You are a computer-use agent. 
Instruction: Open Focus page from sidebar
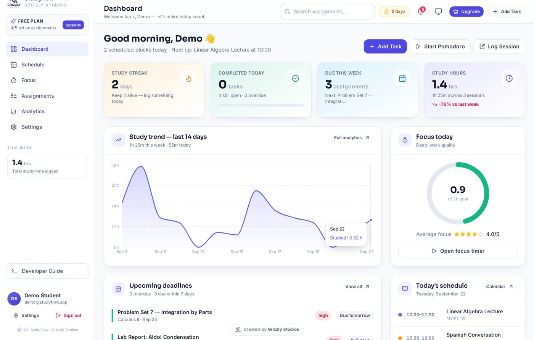point(47,80)
